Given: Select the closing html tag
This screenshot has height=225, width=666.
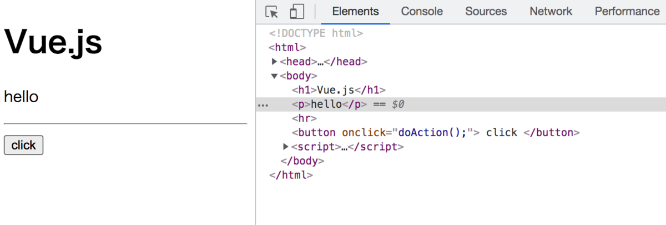Looking at the screenshot, I should 291,175.
